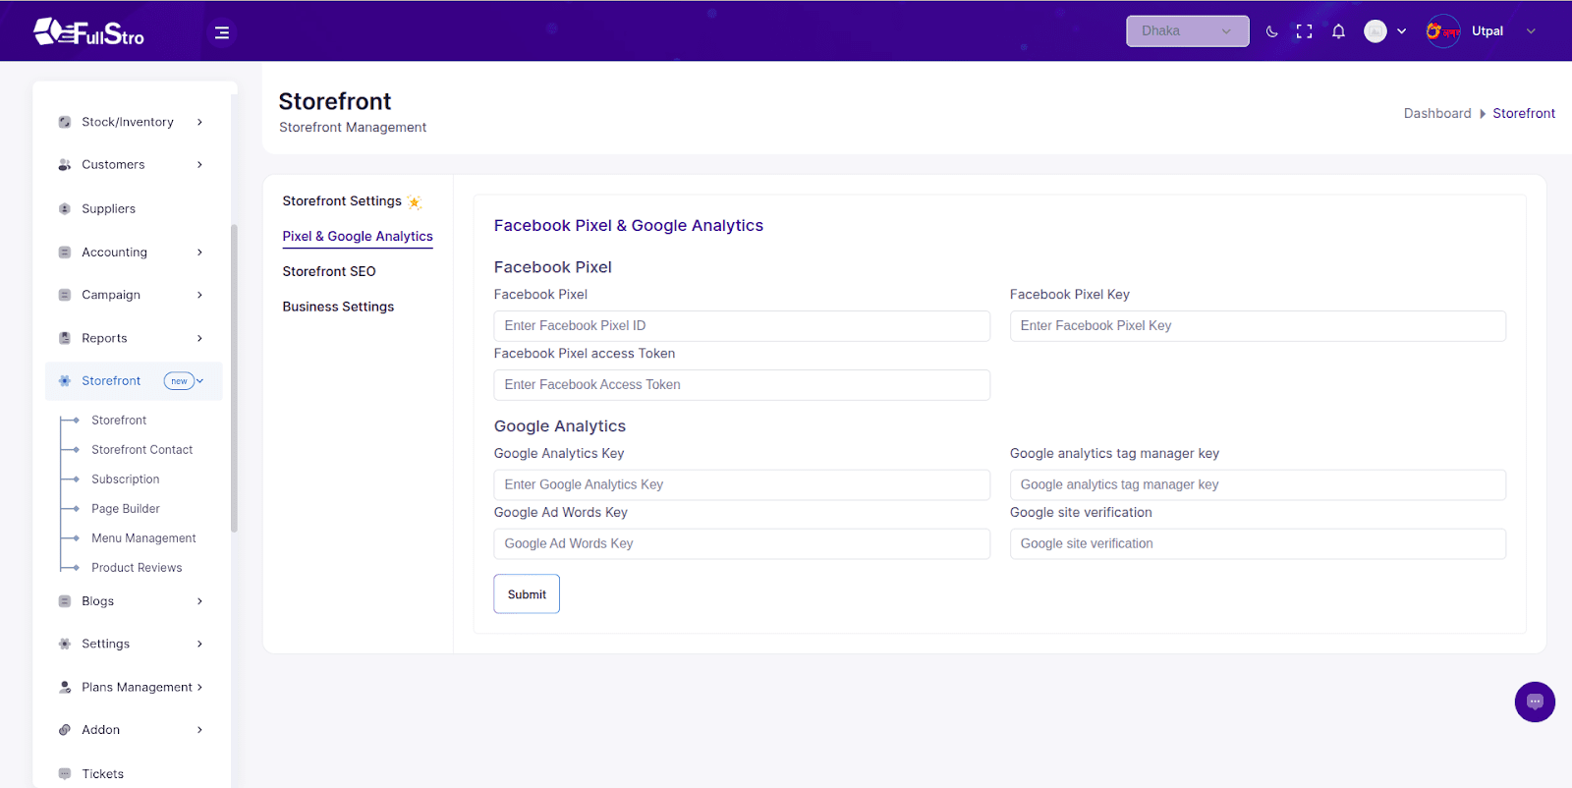Select the Pixel & Google Analytics tab
1572x788 pixels.
pyautogui.click(x=358, y=236)
